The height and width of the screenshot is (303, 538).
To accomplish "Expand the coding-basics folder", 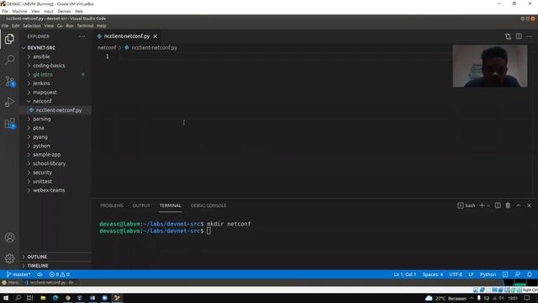I will [x=49, y=66].
